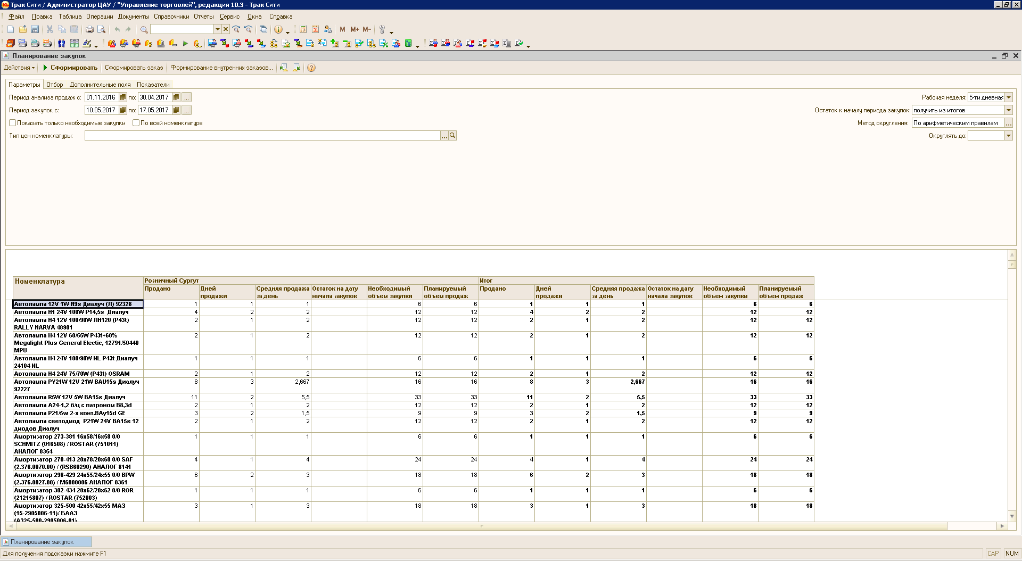Open the Help question mark icon
The height and width of the screenshot is (561, 1022).
[311, 68]
